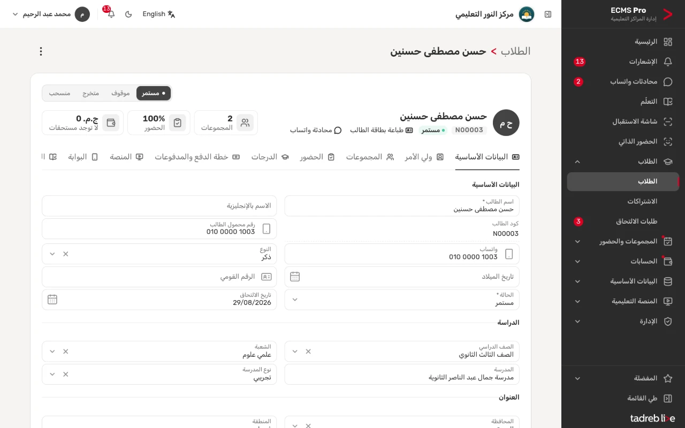Expand the الحالة status dropdown
The height and width of the screenshot is (428, 685).
(294, 300)
